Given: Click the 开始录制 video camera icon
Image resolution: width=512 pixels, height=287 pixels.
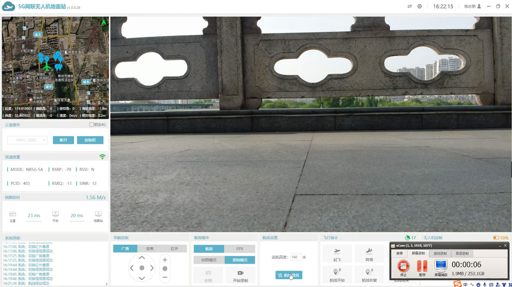Looking at the screenshot, I should [240, 273].
